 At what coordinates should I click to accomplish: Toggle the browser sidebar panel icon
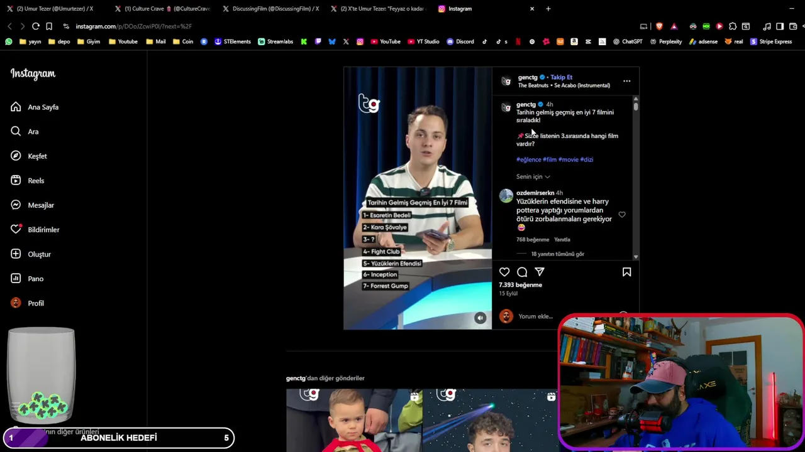[x=780, y=26]
